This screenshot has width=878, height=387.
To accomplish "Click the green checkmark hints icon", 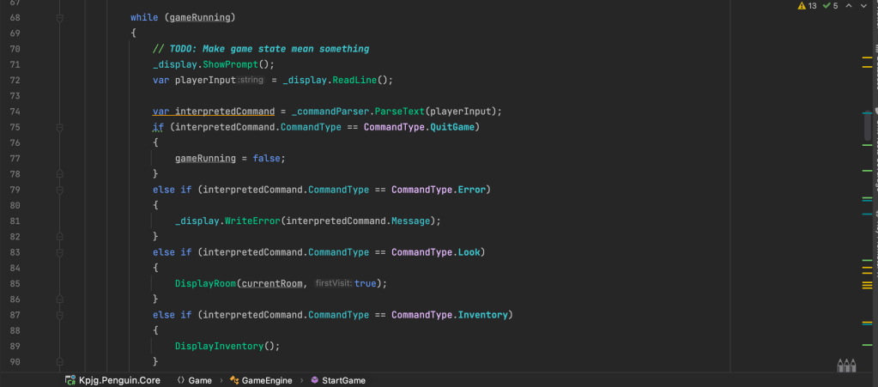I will tap(826, 6).
